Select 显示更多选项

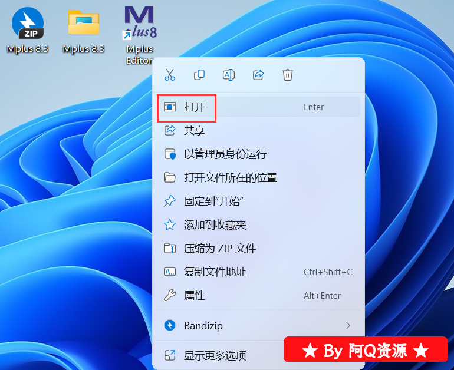[215, 355]
